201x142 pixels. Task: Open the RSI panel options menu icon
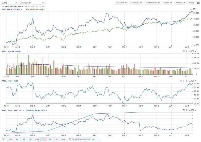(181, 81)
